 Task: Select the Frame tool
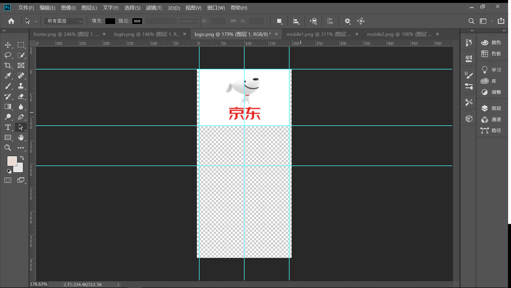21,65
